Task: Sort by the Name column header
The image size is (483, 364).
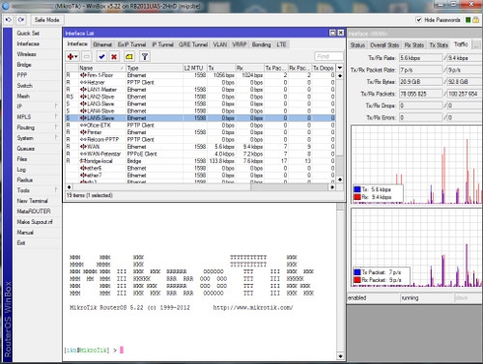Action: coord(101,68)
